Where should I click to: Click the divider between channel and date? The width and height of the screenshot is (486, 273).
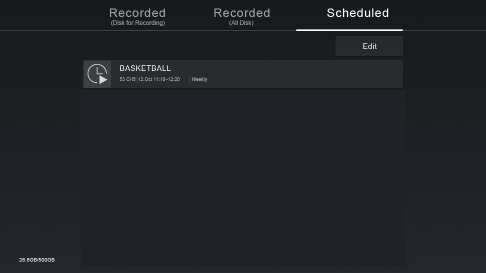click(x=137, y=79)
